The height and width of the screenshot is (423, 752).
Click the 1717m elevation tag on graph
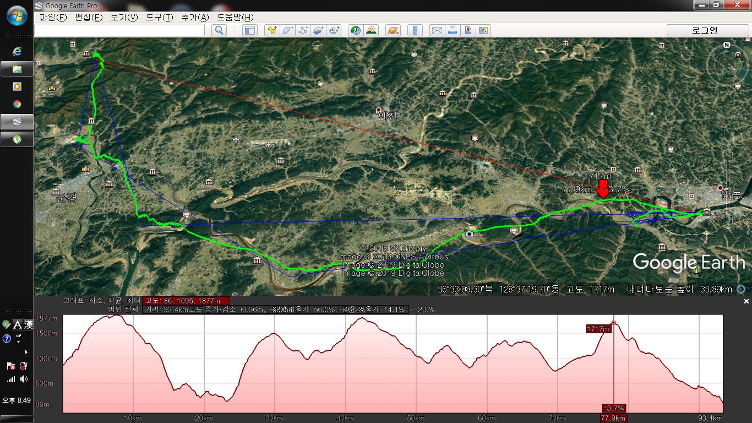[598, 329]
